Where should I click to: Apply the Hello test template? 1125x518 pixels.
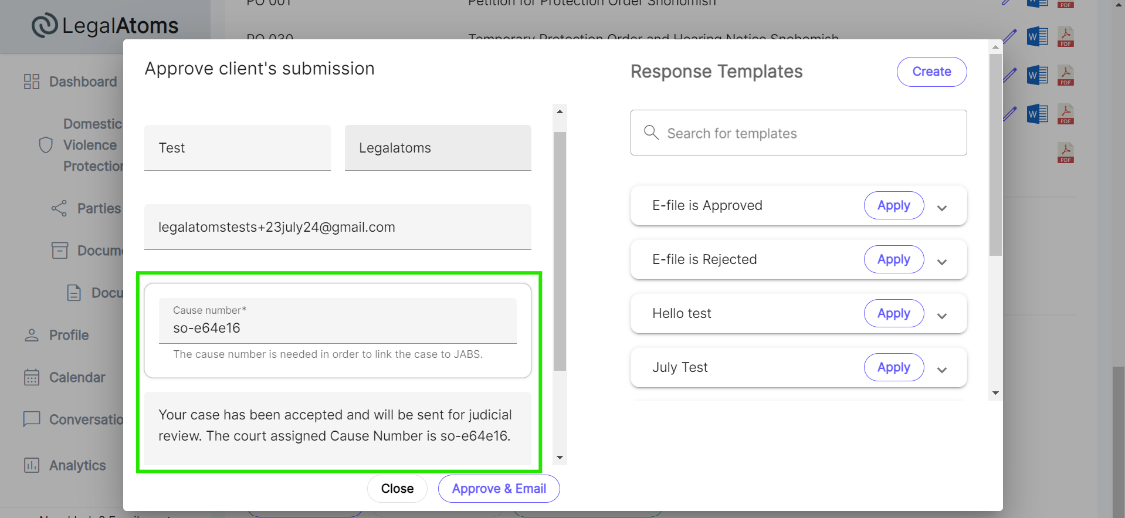click(894, 313)
